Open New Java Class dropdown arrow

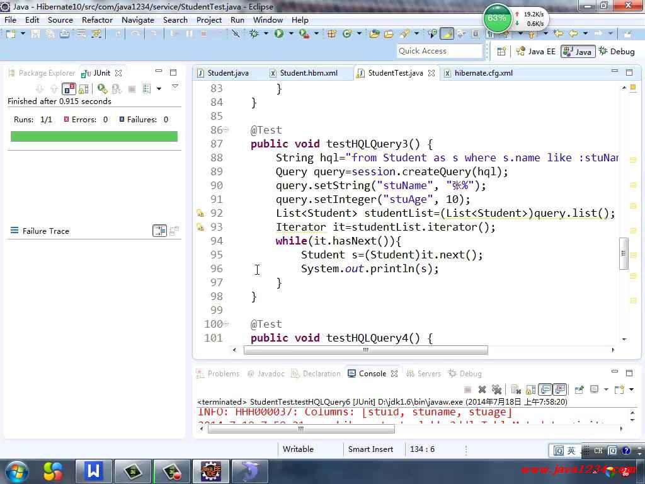(x=359, y=34)
